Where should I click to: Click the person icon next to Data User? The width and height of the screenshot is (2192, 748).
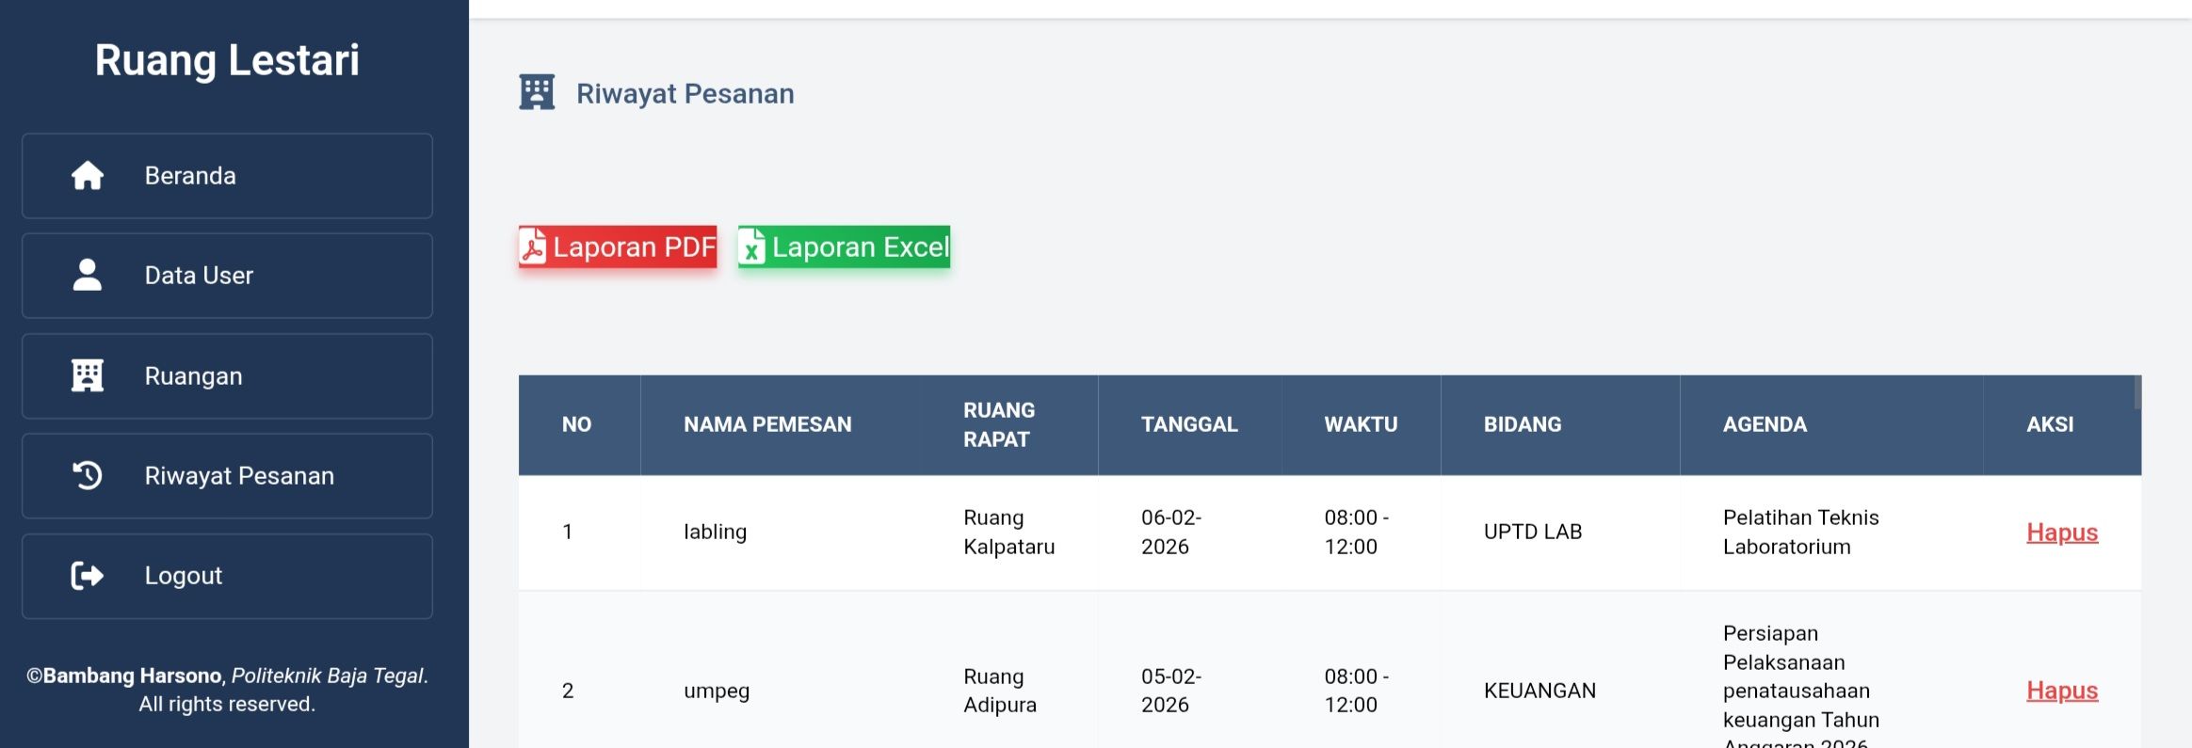(86, 275)
